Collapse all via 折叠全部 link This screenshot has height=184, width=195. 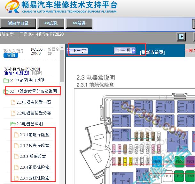pos(53,51)
